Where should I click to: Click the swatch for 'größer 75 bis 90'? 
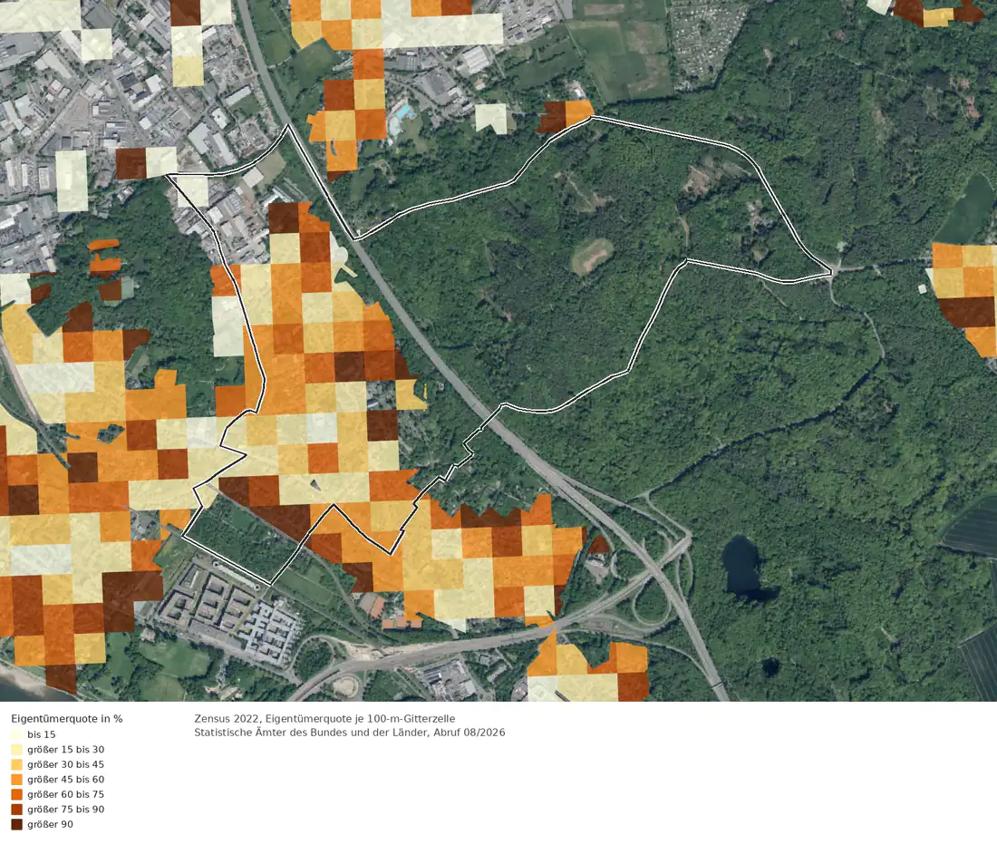(16, 810)
